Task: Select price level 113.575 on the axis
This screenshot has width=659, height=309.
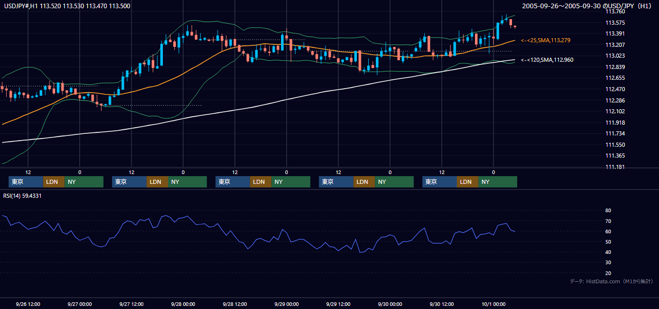Action: (615, 23)
